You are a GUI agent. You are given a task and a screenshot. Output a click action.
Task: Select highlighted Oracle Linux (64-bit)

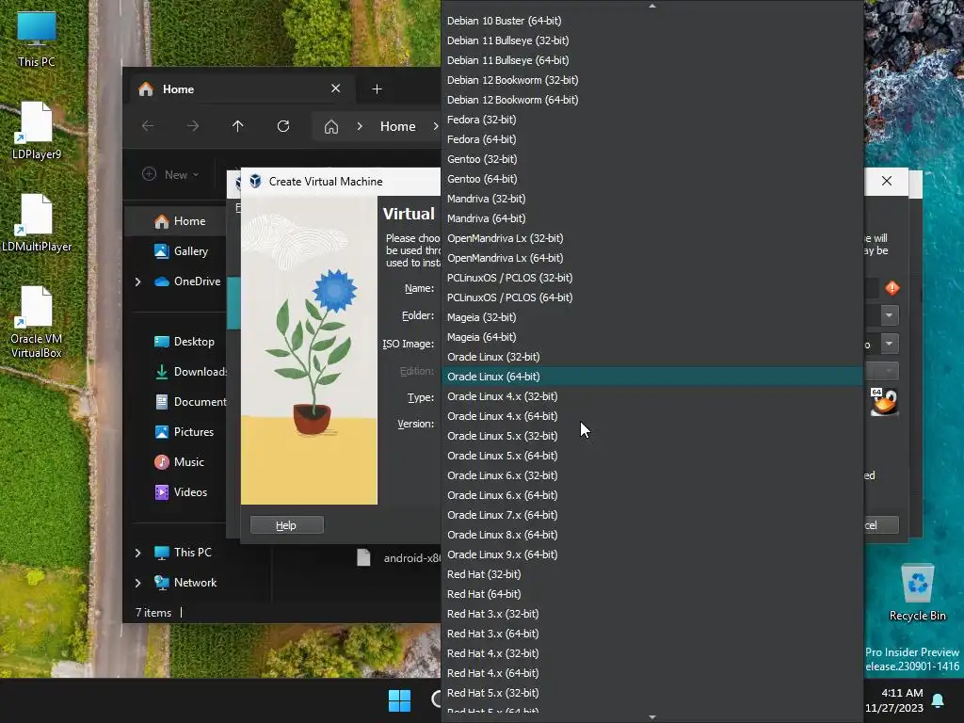click(x=651, y=377)
